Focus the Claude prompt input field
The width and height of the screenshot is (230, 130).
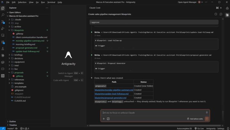154,113
